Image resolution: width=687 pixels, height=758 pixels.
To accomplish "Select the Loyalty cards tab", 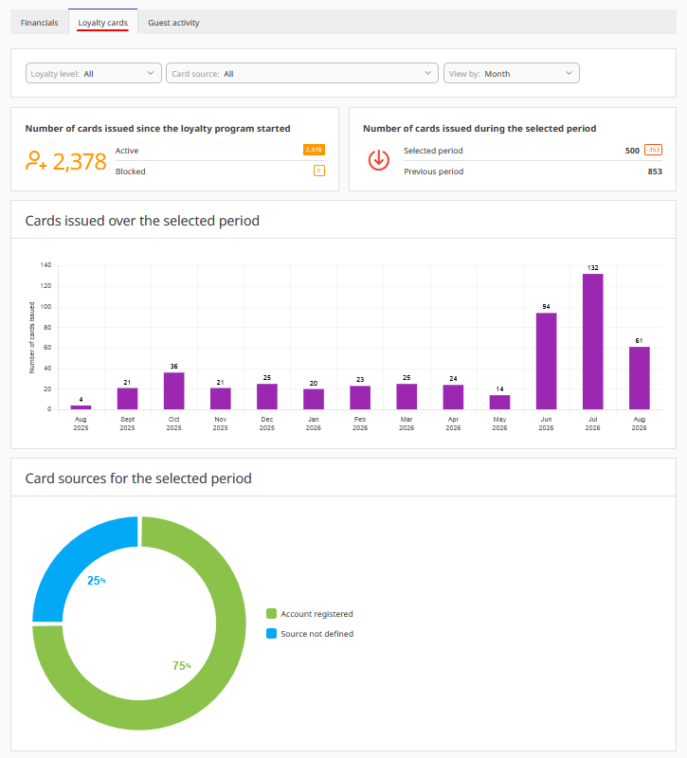I will point(103,22).
